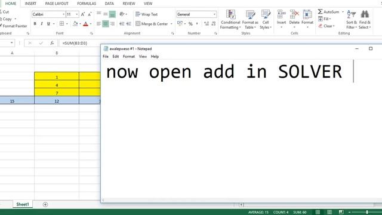Click the red font color A swatch

tap(85, 24)
